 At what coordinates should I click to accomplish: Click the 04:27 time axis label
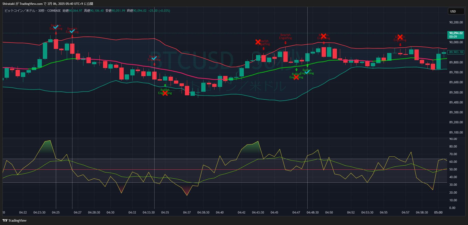tap(78, 213)
